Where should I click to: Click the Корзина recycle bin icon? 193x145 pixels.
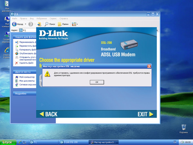point(184,129)
